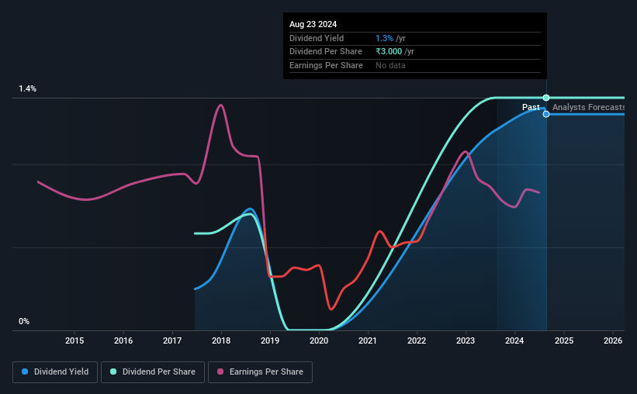Toggle the Dividend Yield legend button
637x394 pixels.
(x=55, y=372)
